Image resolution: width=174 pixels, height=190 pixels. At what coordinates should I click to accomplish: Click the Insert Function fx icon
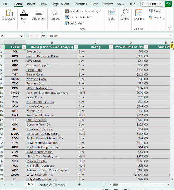43,36
